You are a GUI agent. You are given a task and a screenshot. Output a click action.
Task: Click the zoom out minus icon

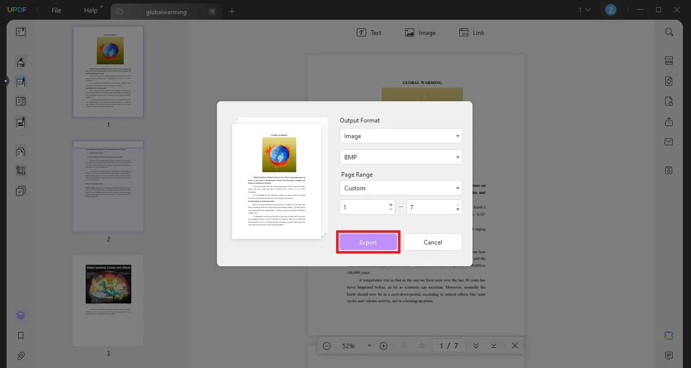coord(327,346)
